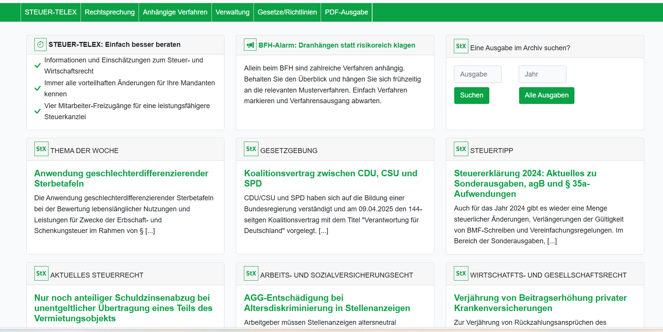Click the GESETZGEBUNG label
663x332 pixels.
point(289,151)
